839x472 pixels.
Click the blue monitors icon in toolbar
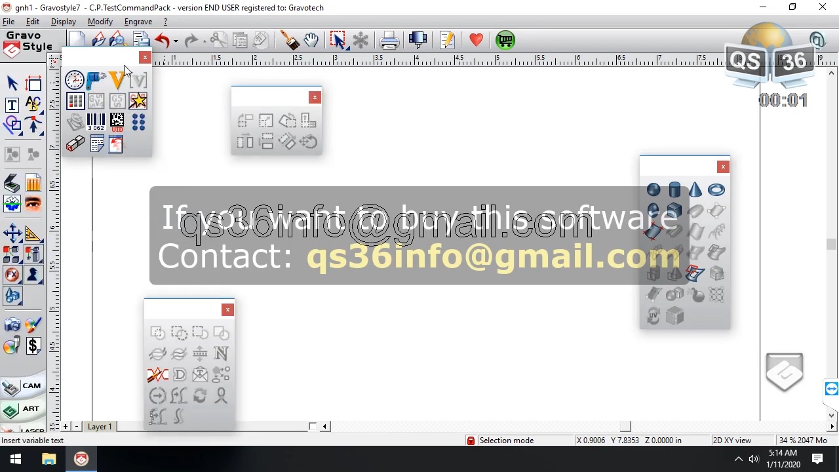[418, 41]
